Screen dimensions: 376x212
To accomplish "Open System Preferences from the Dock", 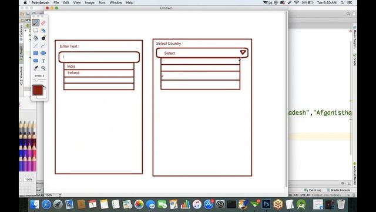I will (x=220, y=204).
